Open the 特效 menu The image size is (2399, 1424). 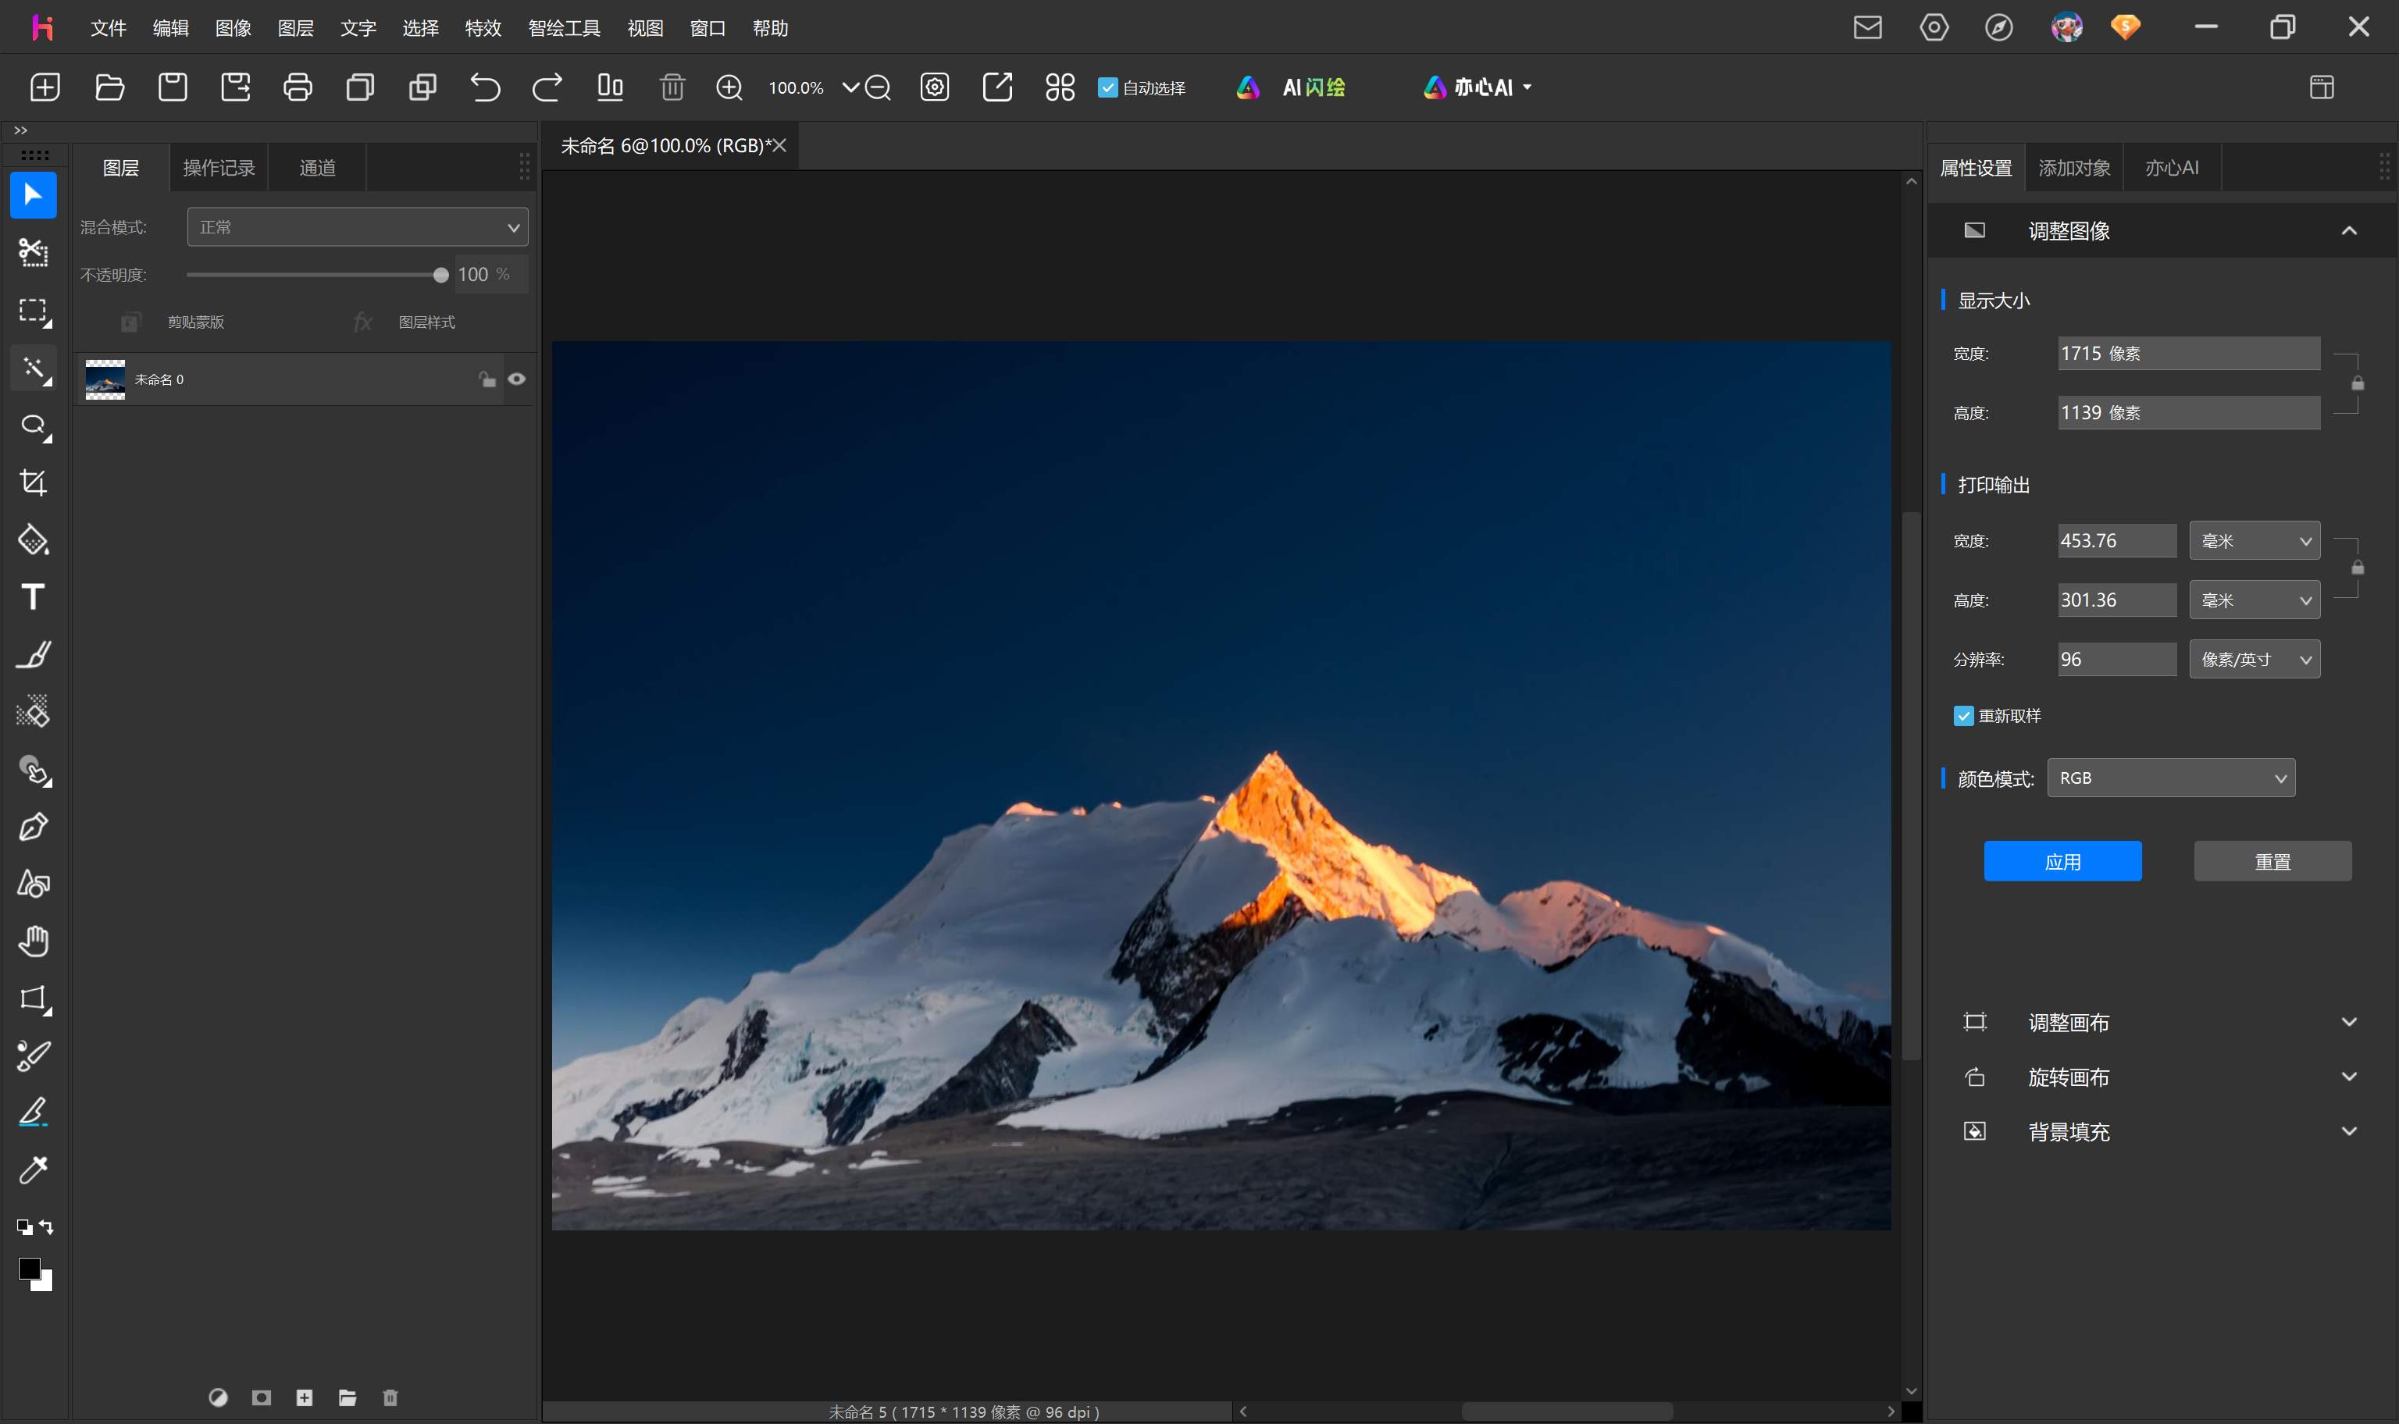point(483,28)
